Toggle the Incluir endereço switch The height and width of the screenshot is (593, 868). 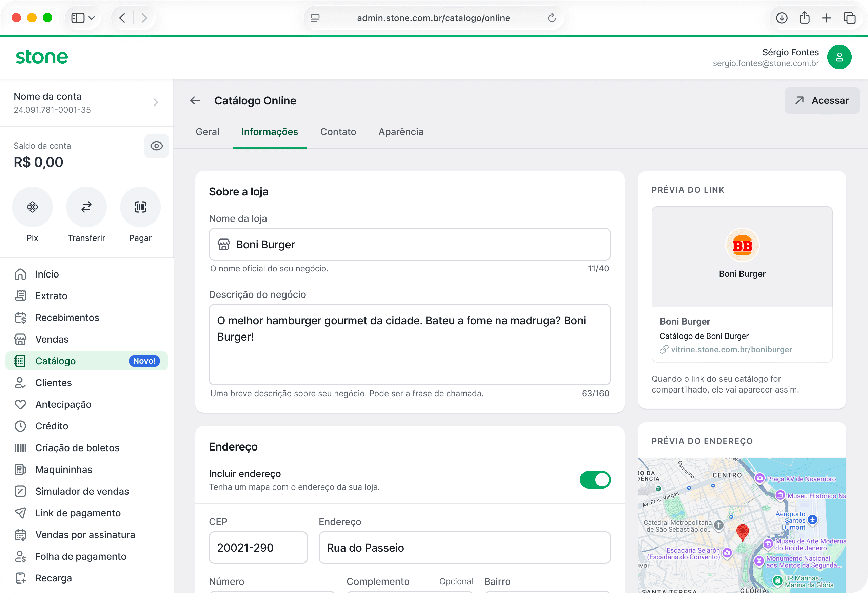(595, 479)
